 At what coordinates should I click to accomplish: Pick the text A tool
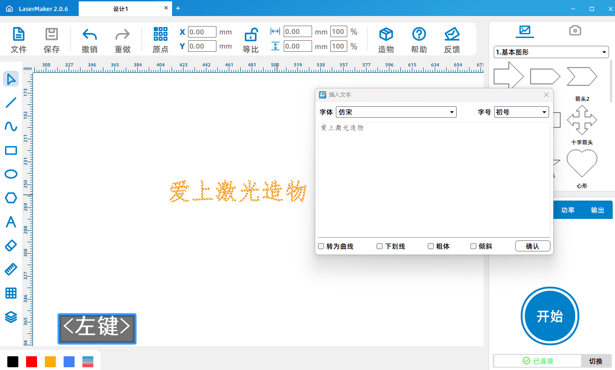tap(11, 222)
